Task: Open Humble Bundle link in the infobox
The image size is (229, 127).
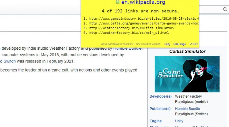Action: (187, 109)
